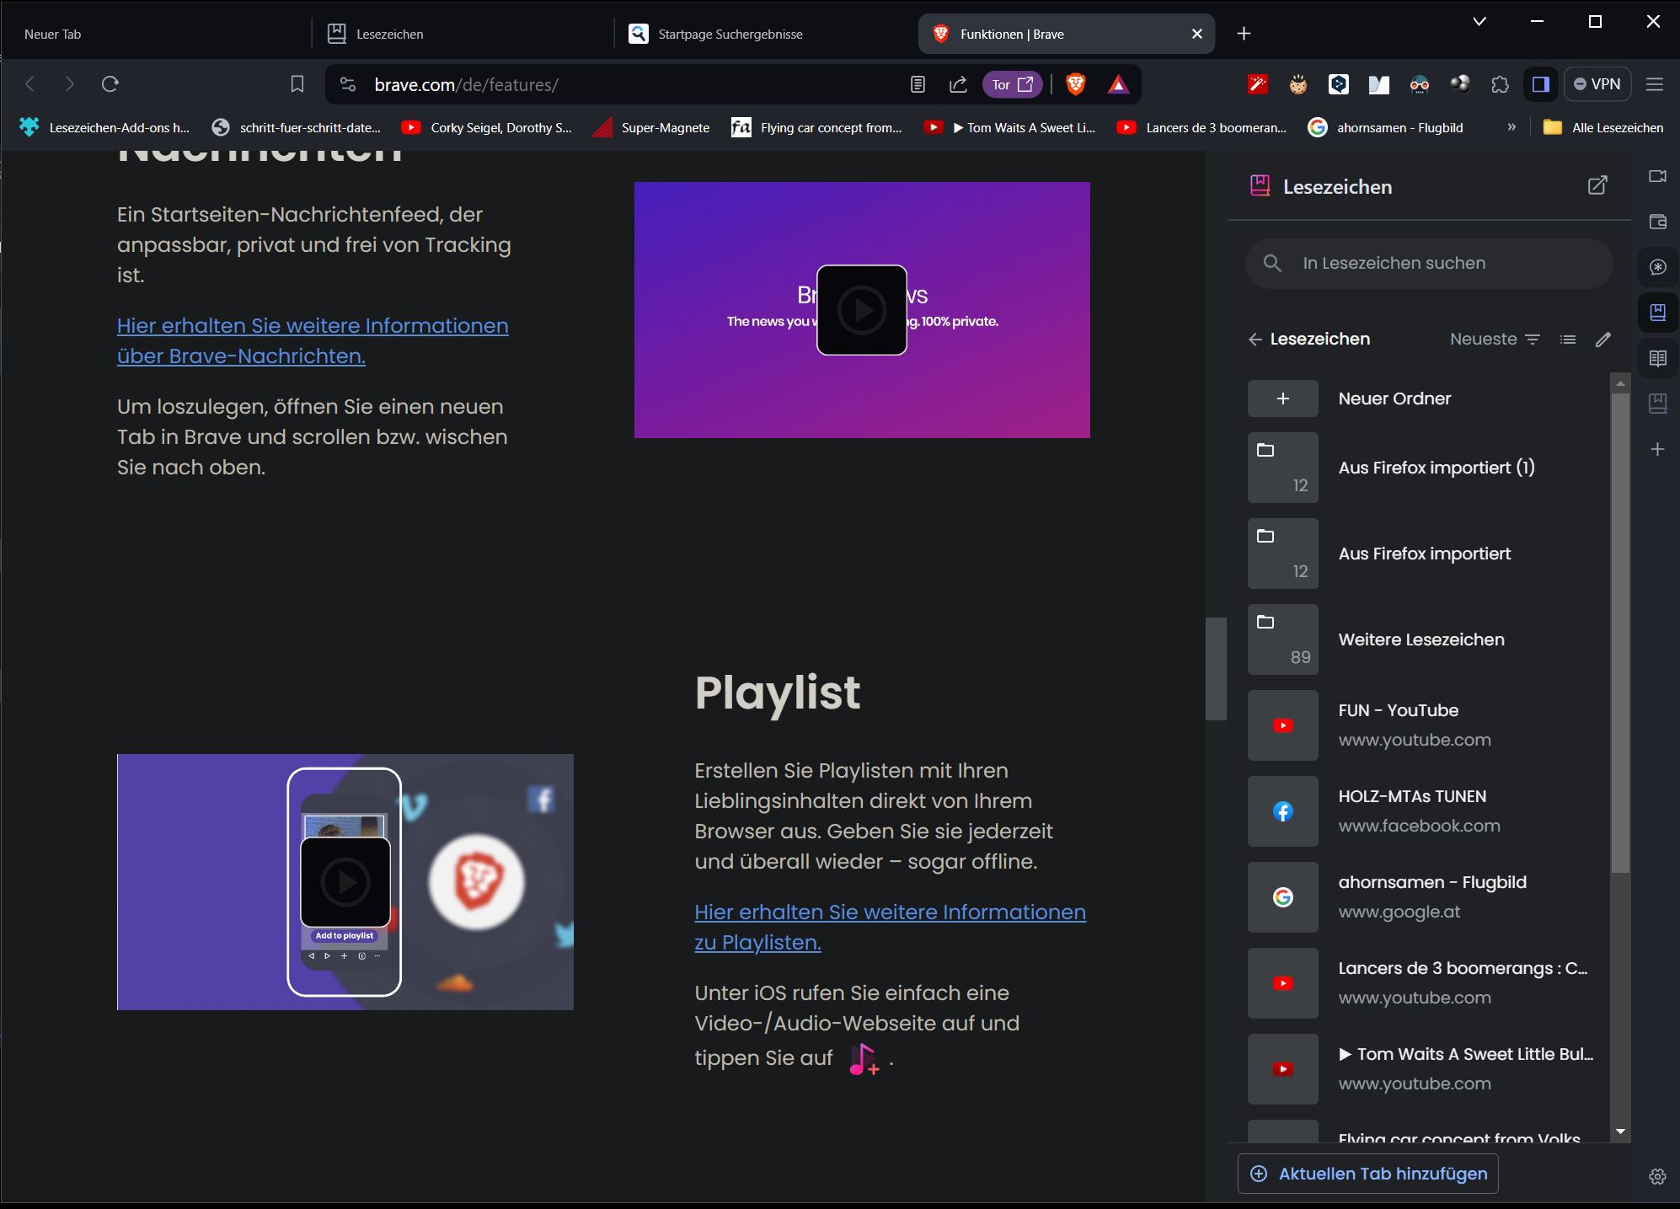Switch to Startpage Suchergebnisse tab
Image resolution: width=1680 pixels, height=1209 pixels.
pos(765,34)
